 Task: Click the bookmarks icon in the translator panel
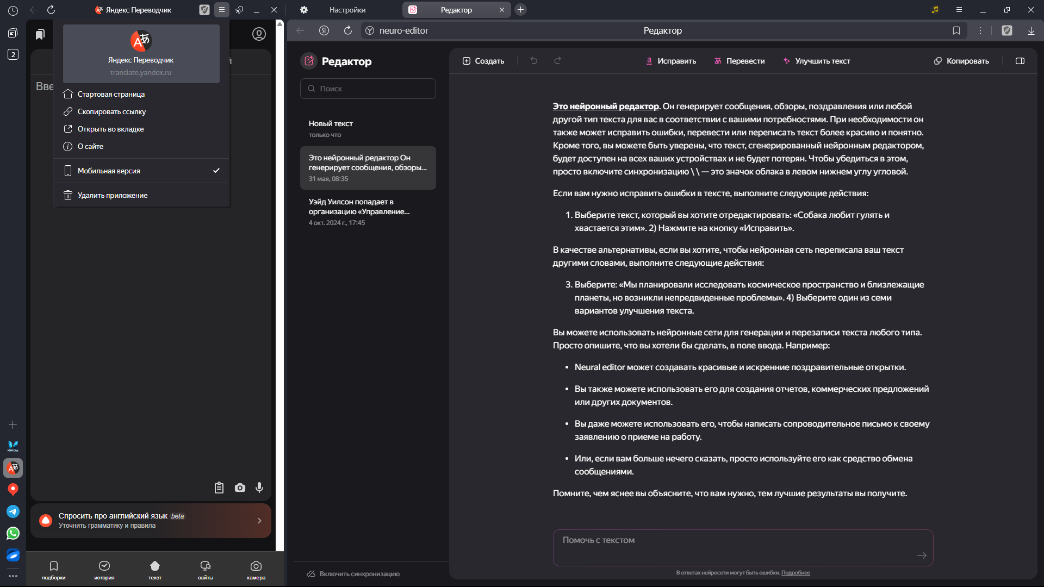[x=40, y=34]
